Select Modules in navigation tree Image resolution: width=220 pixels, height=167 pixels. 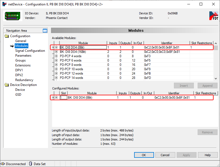(22, 46)
